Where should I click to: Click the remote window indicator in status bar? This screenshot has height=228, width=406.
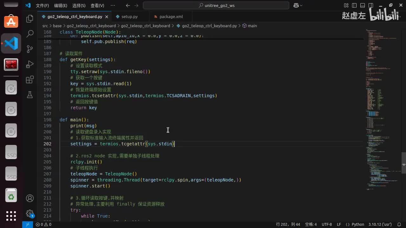tap(28, 225)
